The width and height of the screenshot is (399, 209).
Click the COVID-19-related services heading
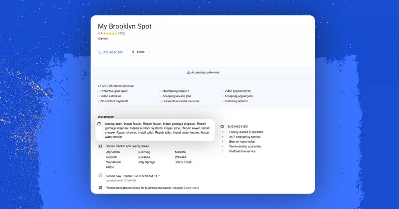(116, 86)
